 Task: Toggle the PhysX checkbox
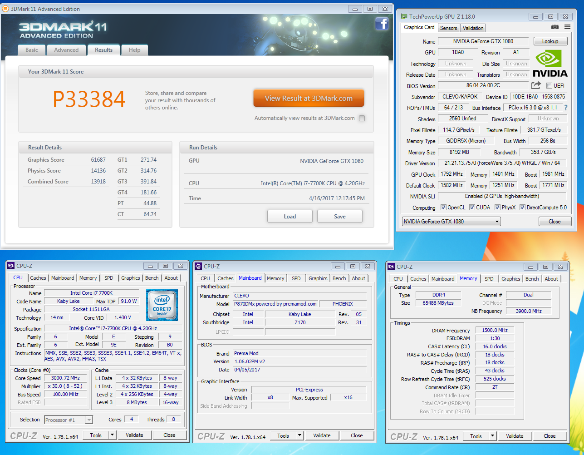(497, 208)
